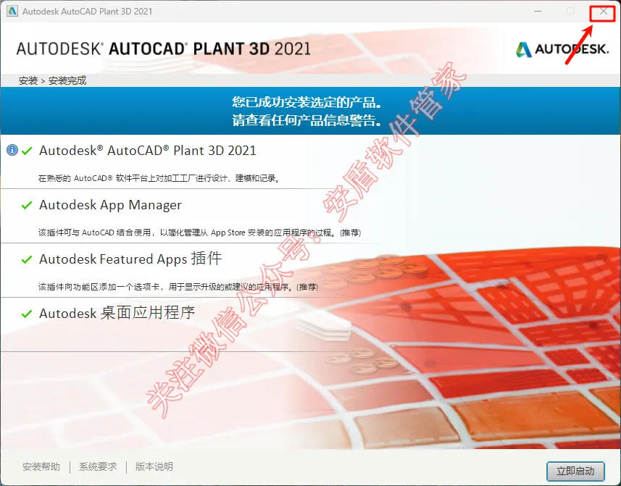621x486 pixels.
Task: Click green checkmark next to AutoCAD Plant 3D 2021
Action: (x=27, y=151)
